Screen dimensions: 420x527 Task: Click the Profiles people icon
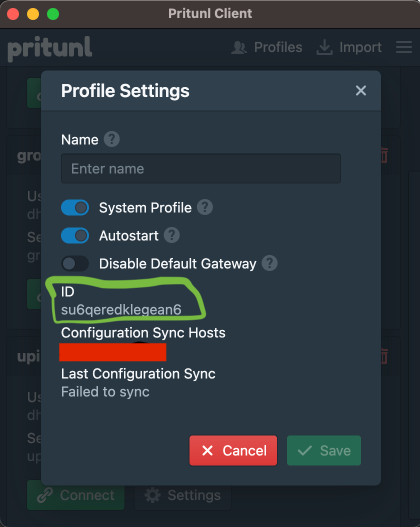(239, 47)
